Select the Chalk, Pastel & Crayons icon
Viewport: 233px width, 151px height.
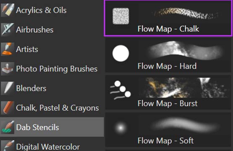coord(8,108)
